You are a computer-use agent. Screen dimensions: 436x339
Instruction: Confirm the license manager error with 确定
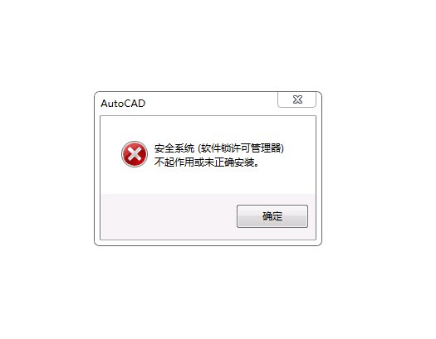pos(272,216)
